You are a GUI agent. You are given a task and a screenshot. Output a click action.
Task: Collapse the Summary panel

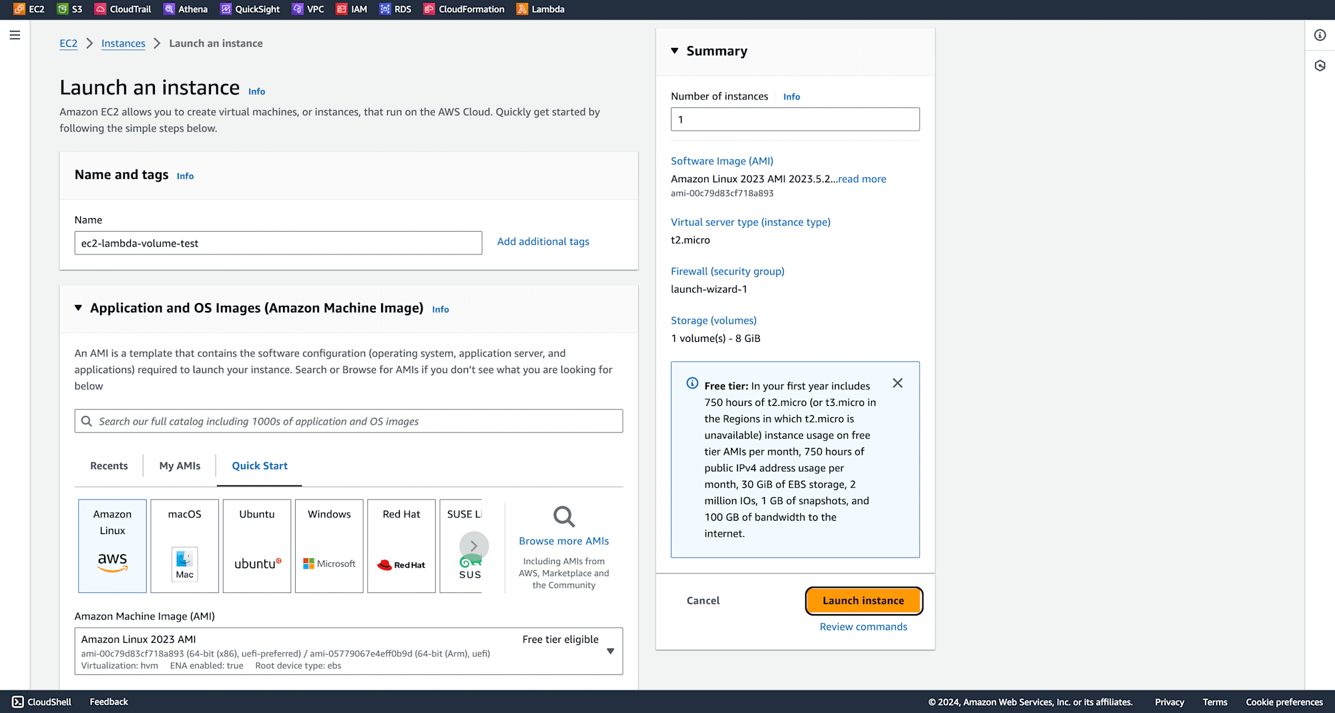(x=675, y=51)
